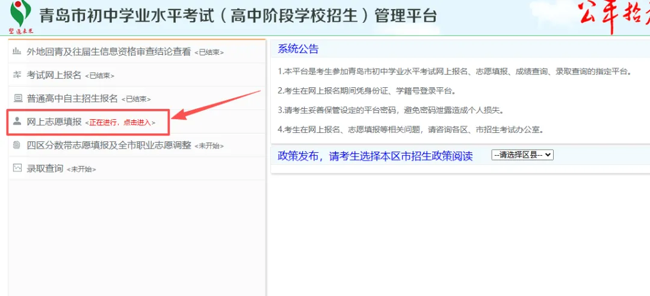Click 未开始 status next to 四区分数带志愿填报
This screenshot has width=650, height=296.
click(x=209, y=146)
